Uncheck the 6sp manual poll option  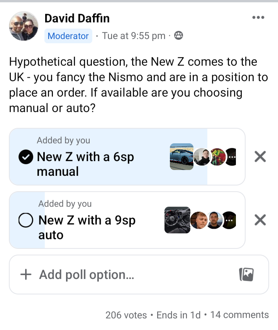[25, 157]
